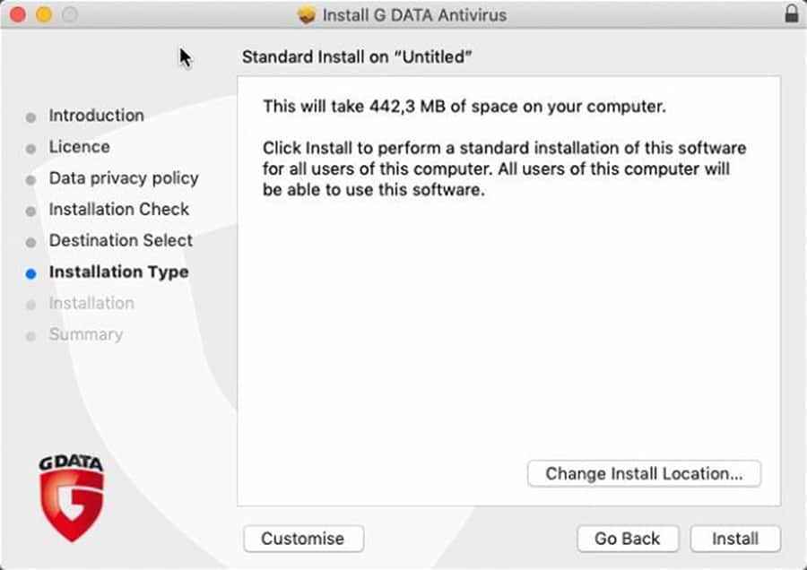Select the Destination Select step
Viewport: 807px width, 570px height.
pos(120,240)
